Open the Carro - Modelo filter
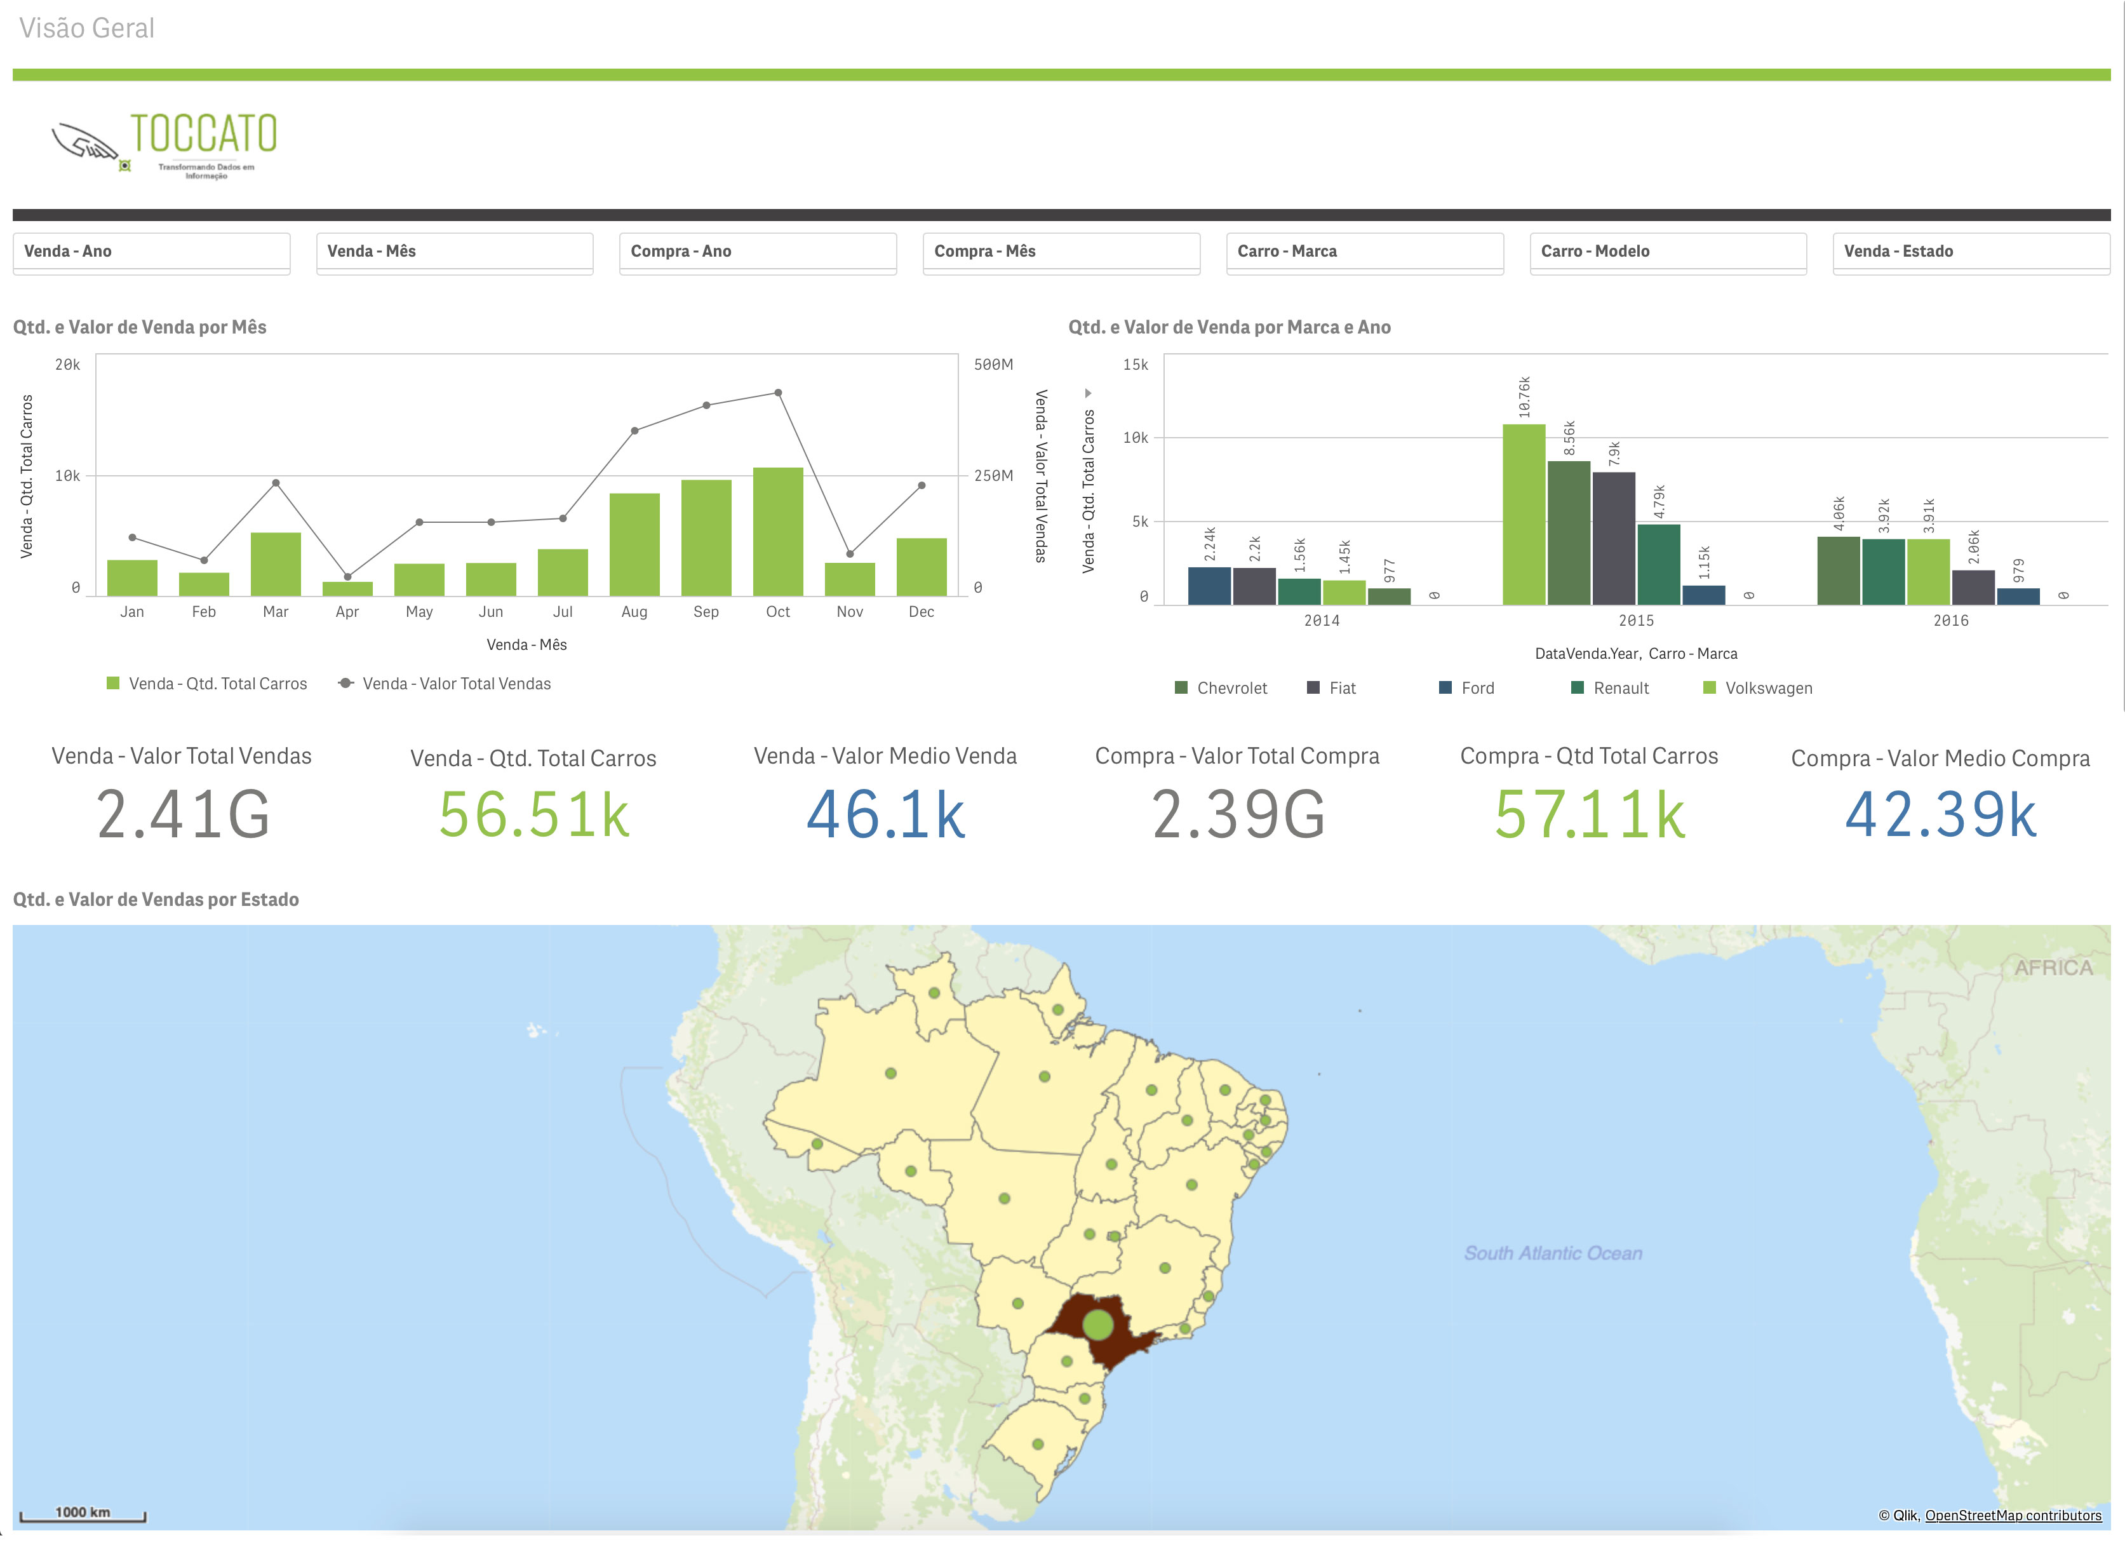Viewport: 2125px width, 1545px height. coord(1668,251)
